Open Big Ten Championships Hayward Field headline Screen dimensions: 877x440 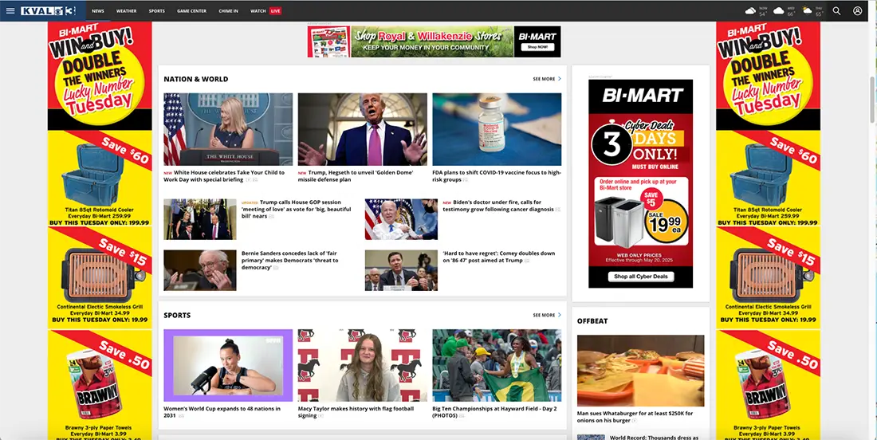point(494,412)
